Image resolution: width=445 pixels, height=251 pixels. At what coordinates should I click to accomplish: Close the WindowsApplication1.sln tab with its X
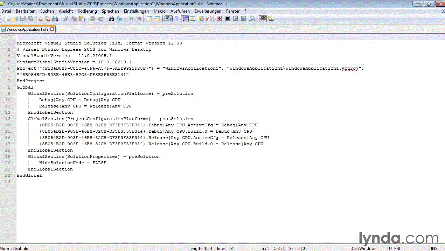[x=52, y=29]
